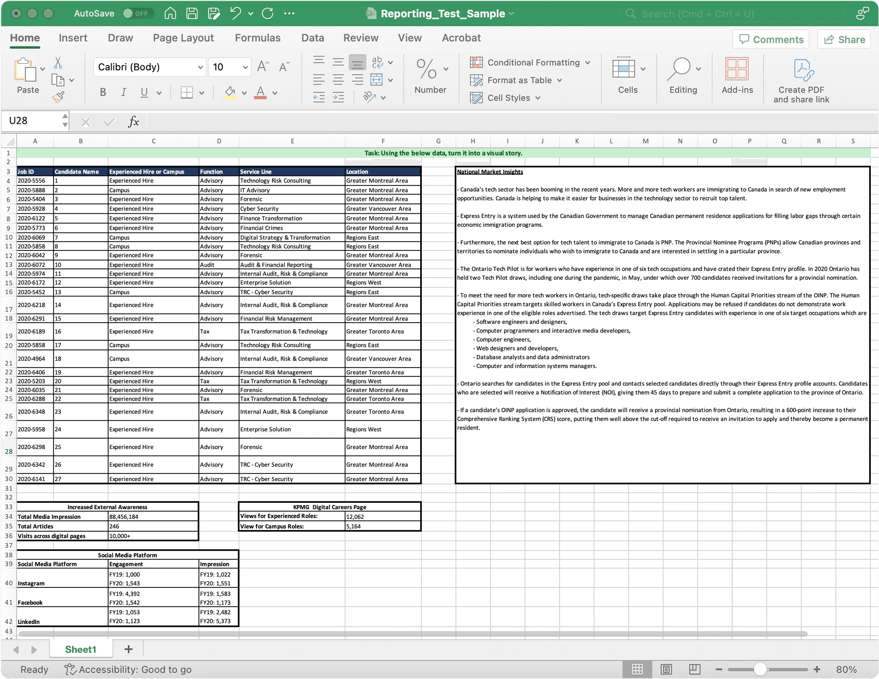This screenshot has width=879, height=679.
Task: Select the Sheet1 worksheet tab
Action: point(80,649)
